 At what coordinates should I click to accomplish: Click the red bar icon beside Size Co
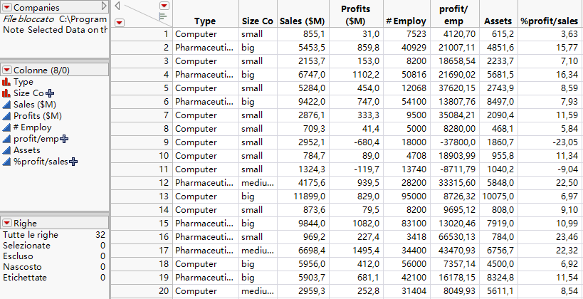pos(7,93)
